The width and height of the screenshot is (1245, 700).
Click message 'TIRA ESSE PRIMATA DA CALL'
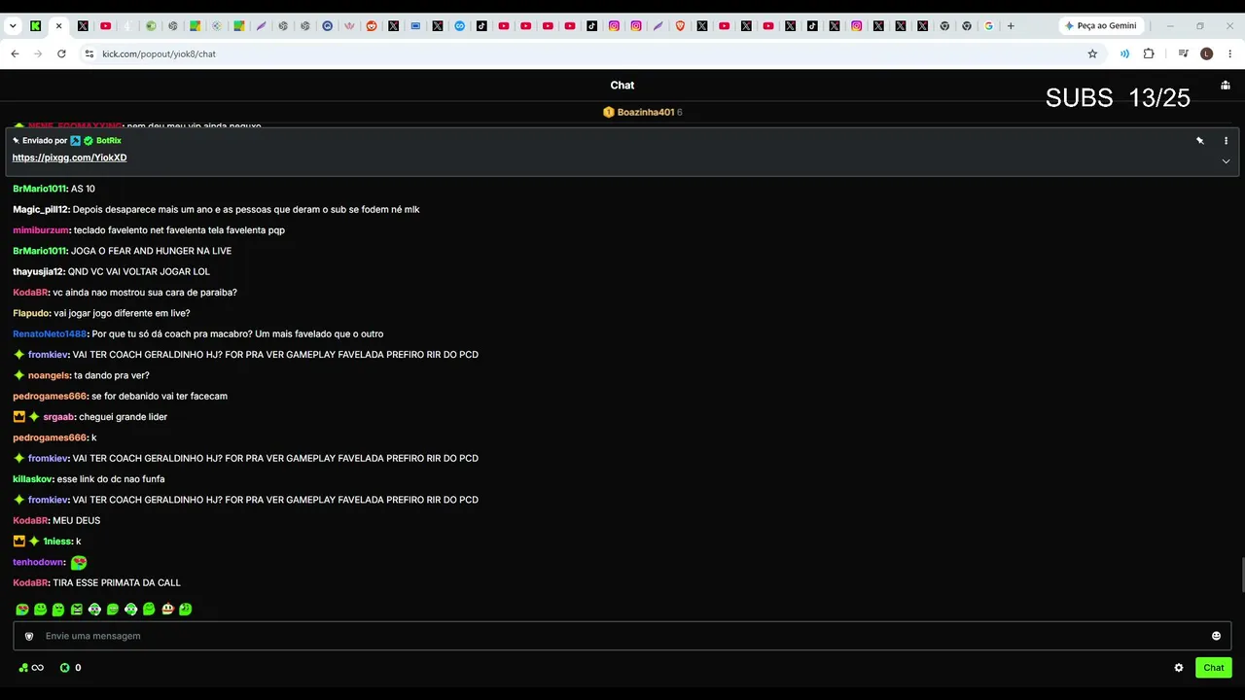(117, 582)
